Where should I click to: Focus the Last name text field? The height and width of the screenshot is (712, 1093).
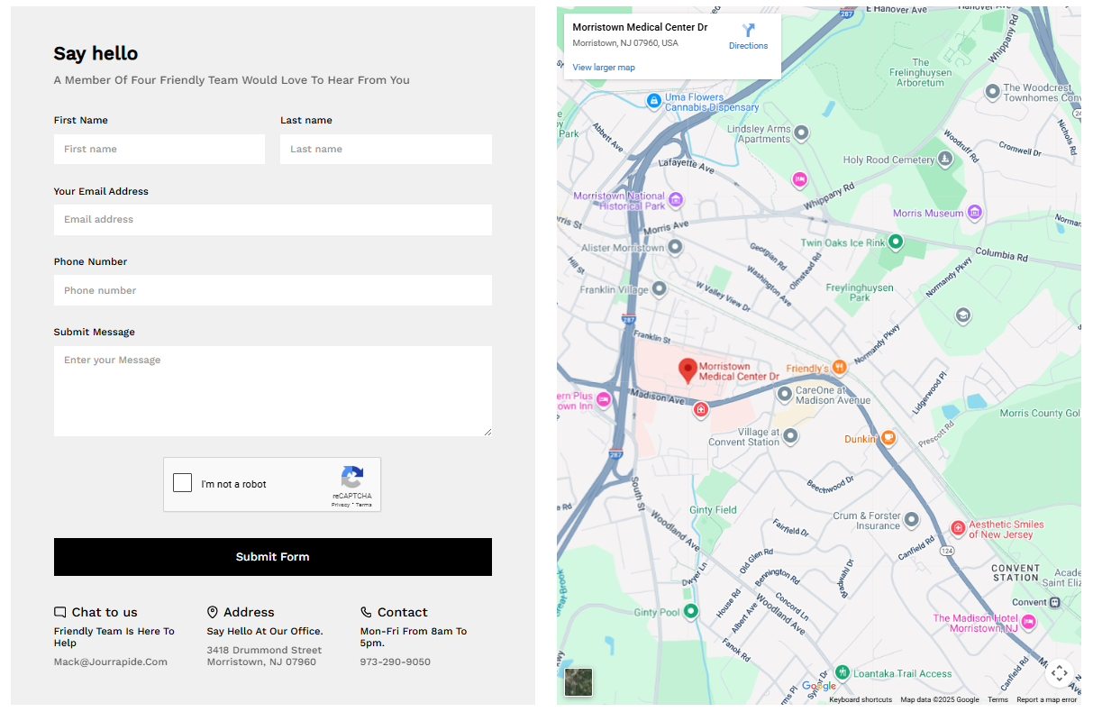tap(386, 150)
